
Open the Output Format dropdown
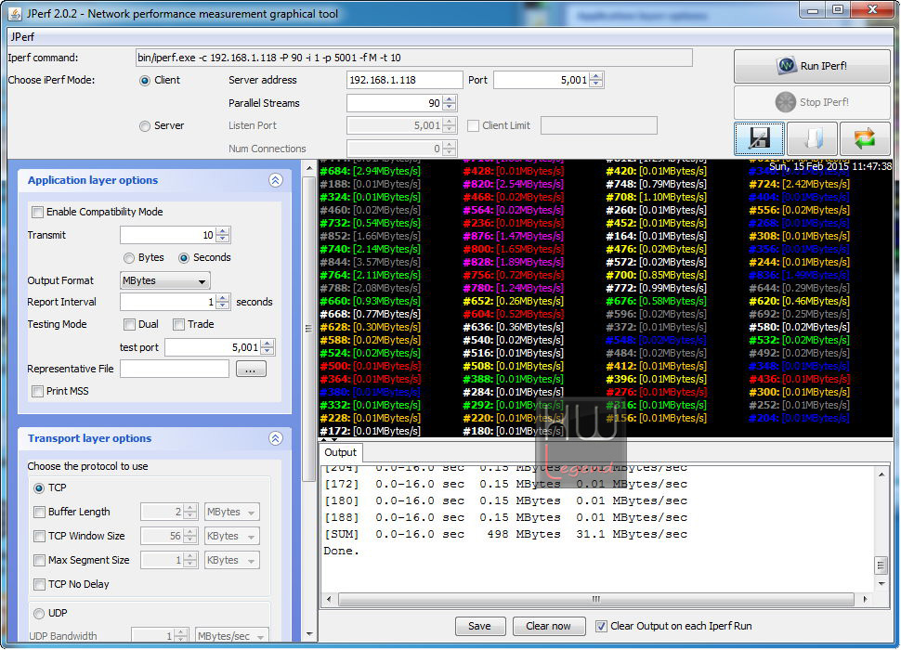tap(165, 280)
